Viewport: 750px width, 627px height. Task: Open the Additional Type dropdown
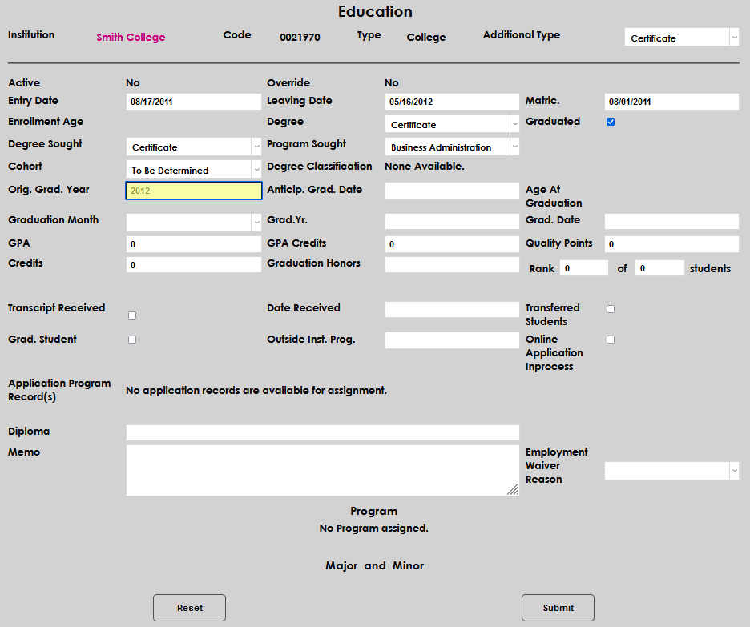coord(682,38)
